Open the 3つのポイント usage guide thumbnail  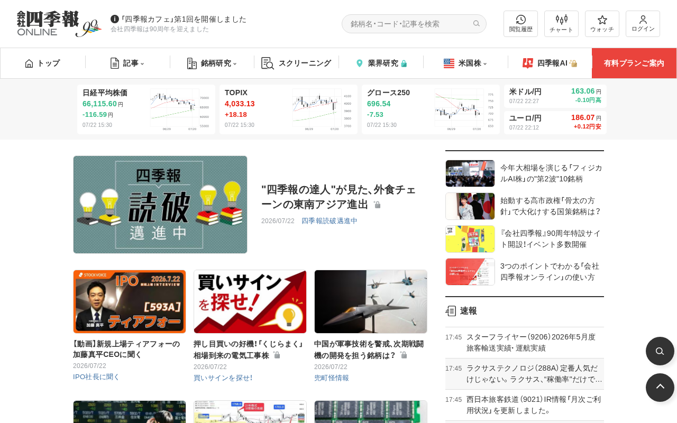click(470, 272)
